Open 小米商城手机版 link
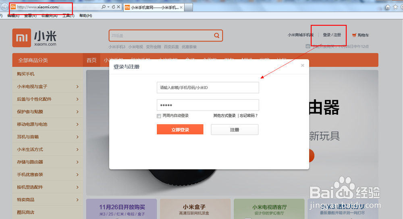Screen dimensions: 403x219 click(x=301, y=35)
